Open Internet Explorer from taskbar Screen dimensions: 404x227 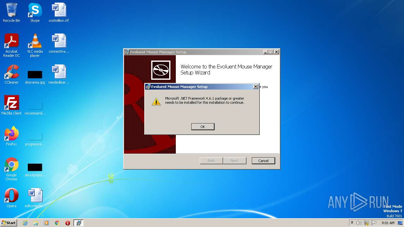click(25, 223)
